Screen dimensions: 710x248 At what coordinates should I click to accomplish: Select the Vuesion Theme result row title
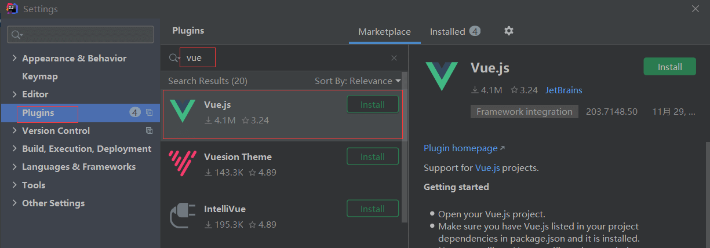tap(238, 156)
